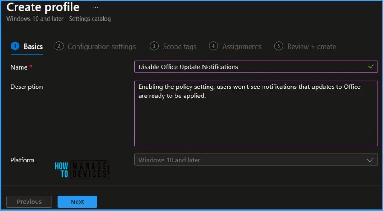Go to the Configuration settings step

tap(95, 46)
